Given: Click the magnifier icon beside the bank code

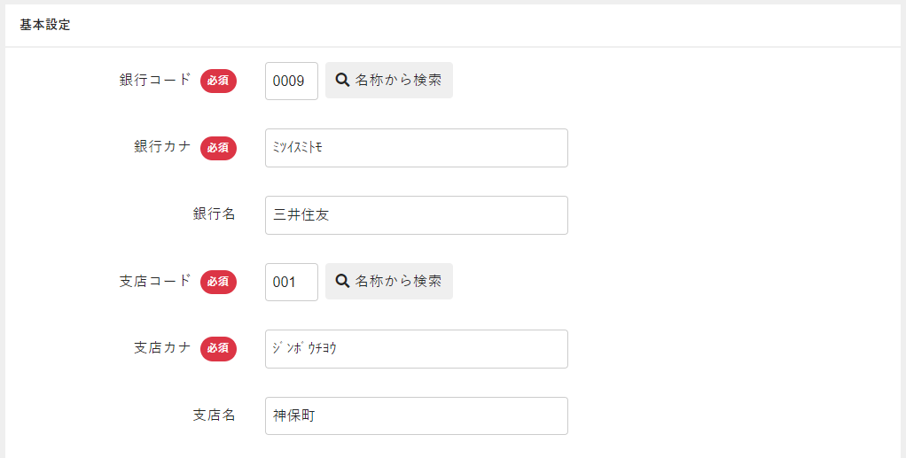Looking at the screenshot, I should pyautogui.click(x=342, y=80).
